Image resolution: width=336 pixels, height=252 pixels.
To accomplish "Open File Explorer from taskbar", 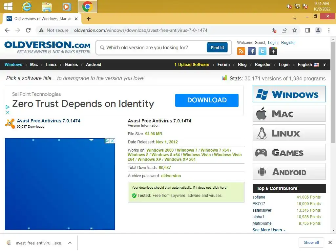I will pyautogui.click(x=47, y=7).
